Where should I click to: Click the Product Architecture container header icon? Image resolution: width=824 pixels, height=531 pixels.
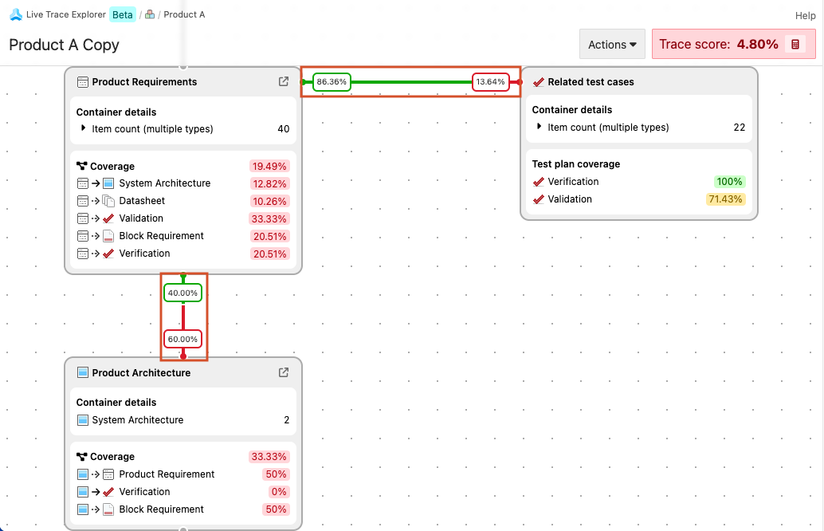coord(82,372)
